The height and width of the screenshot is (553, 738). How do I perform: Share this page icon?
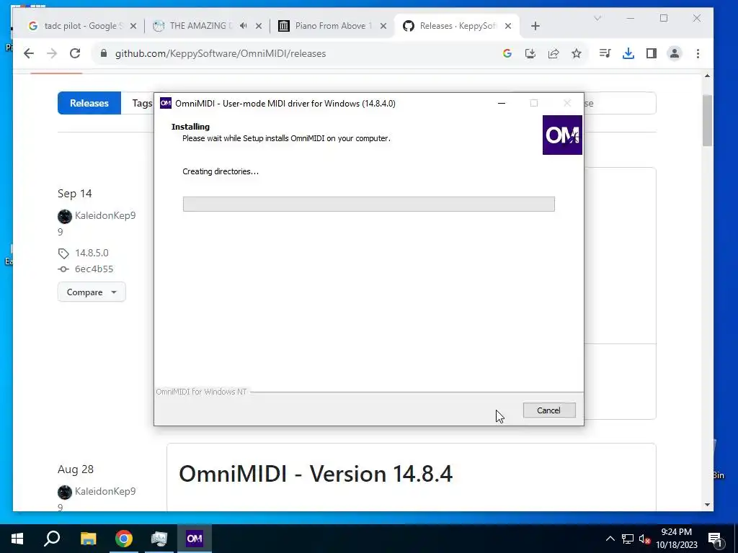point(553,53)
